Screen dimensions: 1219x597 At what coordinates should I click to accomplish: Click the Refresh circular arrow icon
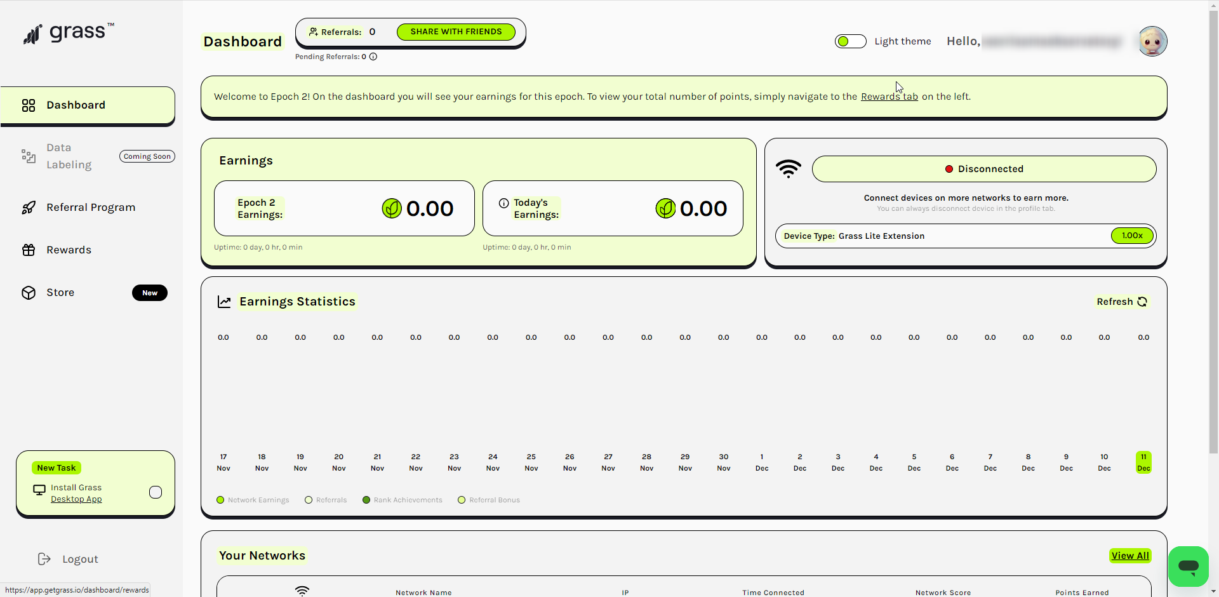click(1142, 302)
